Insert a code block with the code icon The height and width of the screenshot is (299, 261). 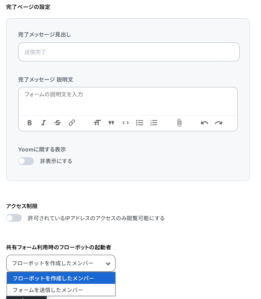point(125,123)
